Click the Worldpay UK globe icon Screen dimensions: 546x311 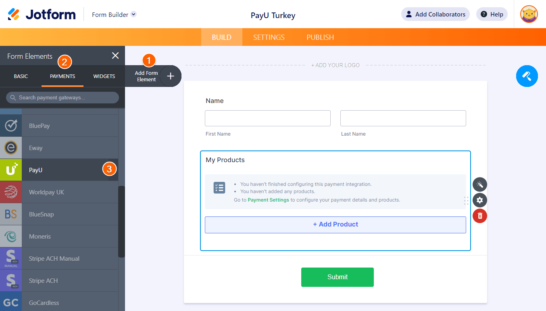pos(11,192)
